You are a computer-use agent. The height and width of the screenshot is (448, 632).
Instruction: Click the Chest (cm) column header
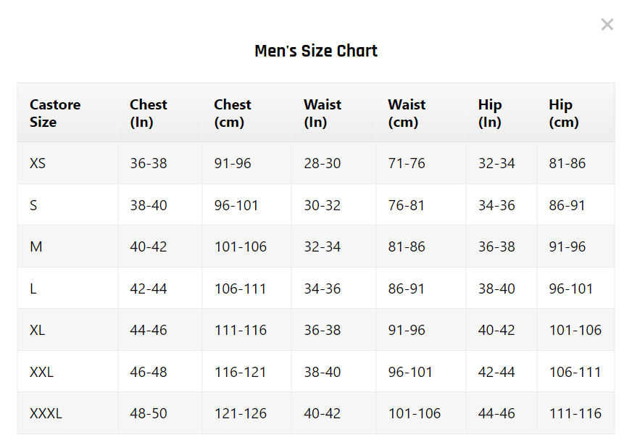[x=233, y=113]
